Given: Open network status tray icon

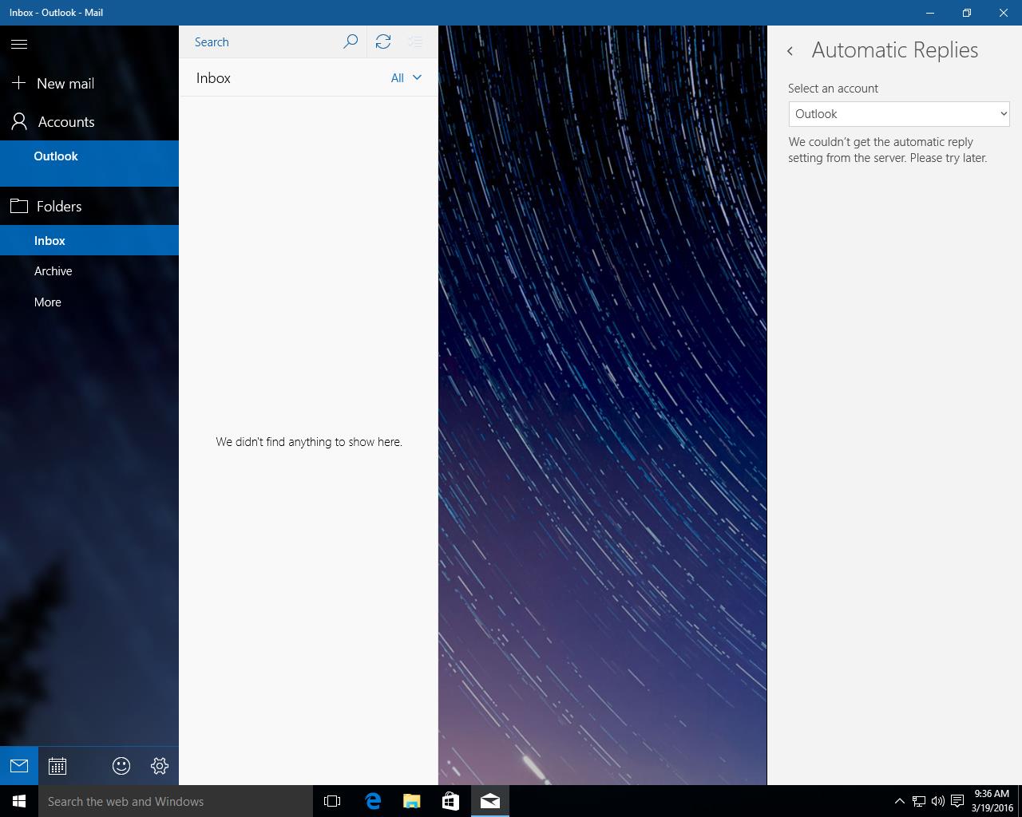Looking at the screenshot, I should pyautogui.click(x=919, y=801).
